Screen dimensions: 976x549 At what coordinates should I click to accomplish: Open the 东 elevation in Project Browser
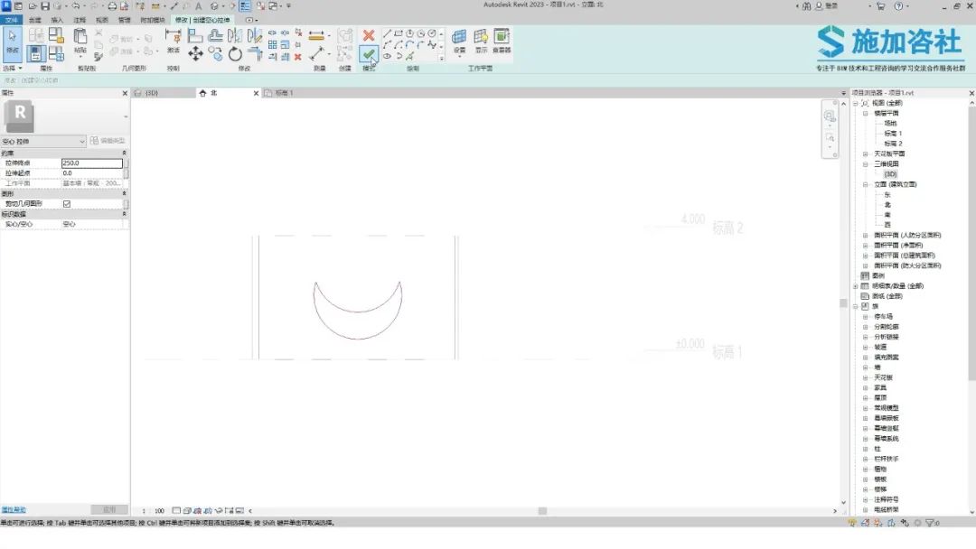(x=887, y=195)
